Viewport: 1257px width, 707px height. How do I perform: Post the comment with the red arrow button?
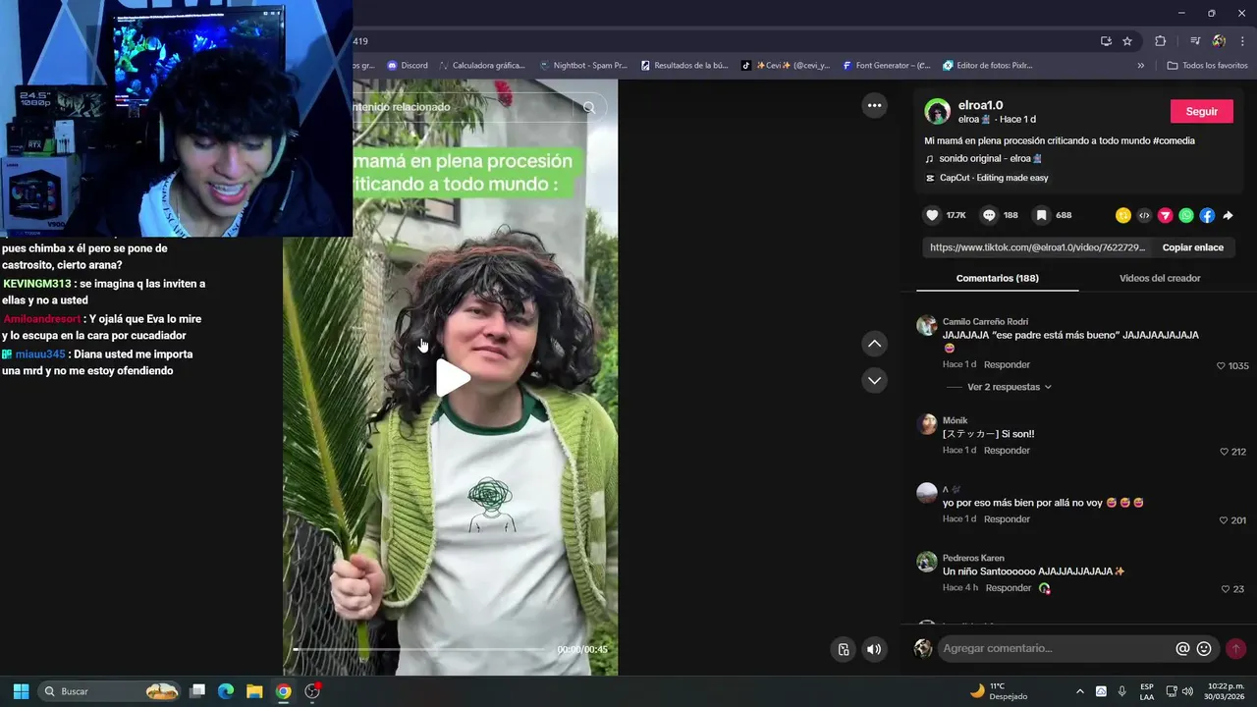1236,648
